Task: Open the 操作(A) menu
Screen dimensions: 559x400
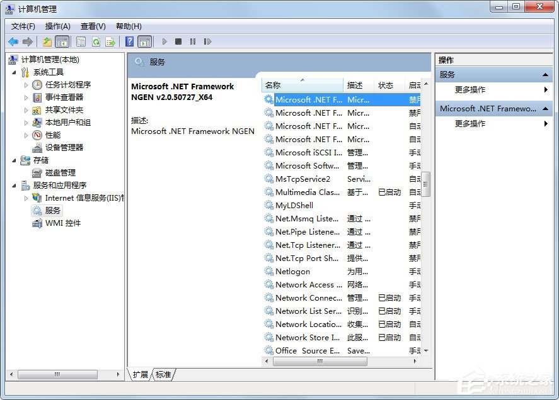Action: pos(57,26)
